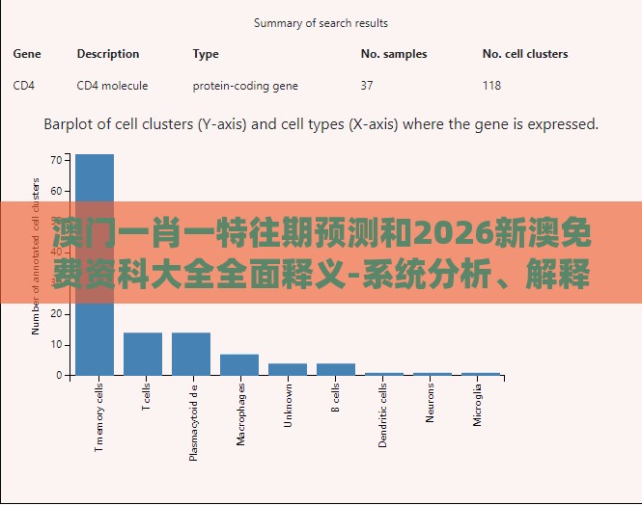Click the 'No. samples' column header

tap(394, 54)
